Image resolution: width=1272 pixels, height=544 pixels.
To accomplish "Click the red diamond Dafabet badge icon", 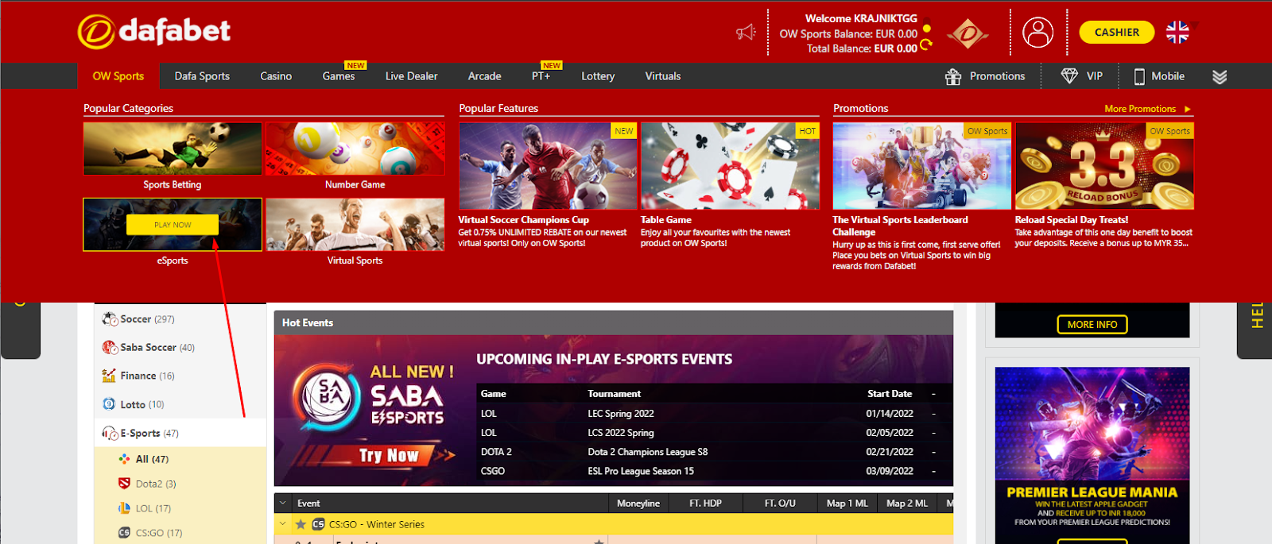I will click(968, 33).
